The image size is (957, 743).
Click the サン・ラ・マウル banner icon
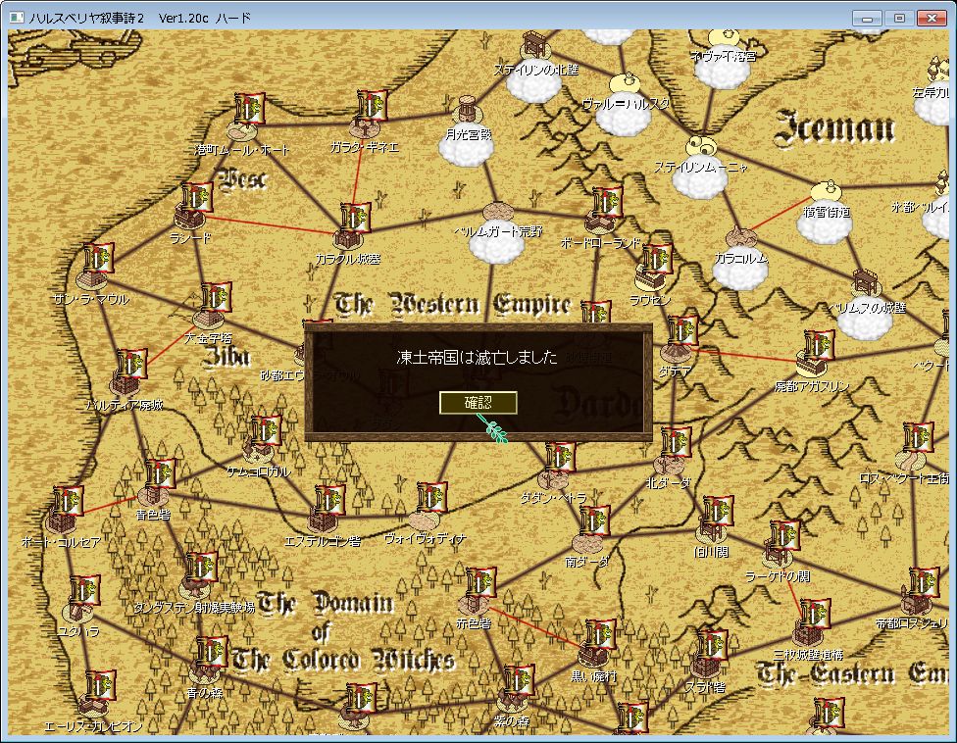(x=99, y=259)
